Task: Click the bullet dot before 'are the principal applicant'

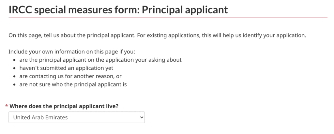Action: pyautogui.click(x=15, y=60)
